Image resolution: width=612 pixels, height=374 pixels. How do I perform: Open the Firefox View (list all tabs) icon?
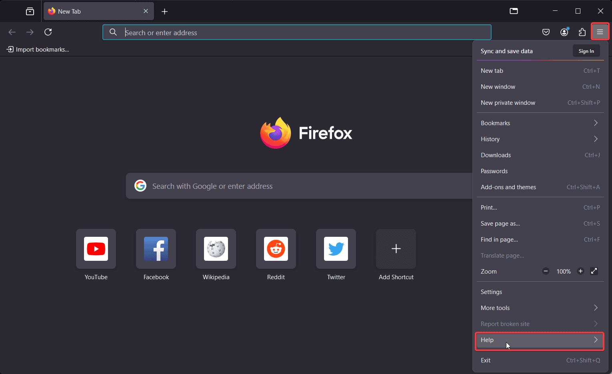pos(30,11)
